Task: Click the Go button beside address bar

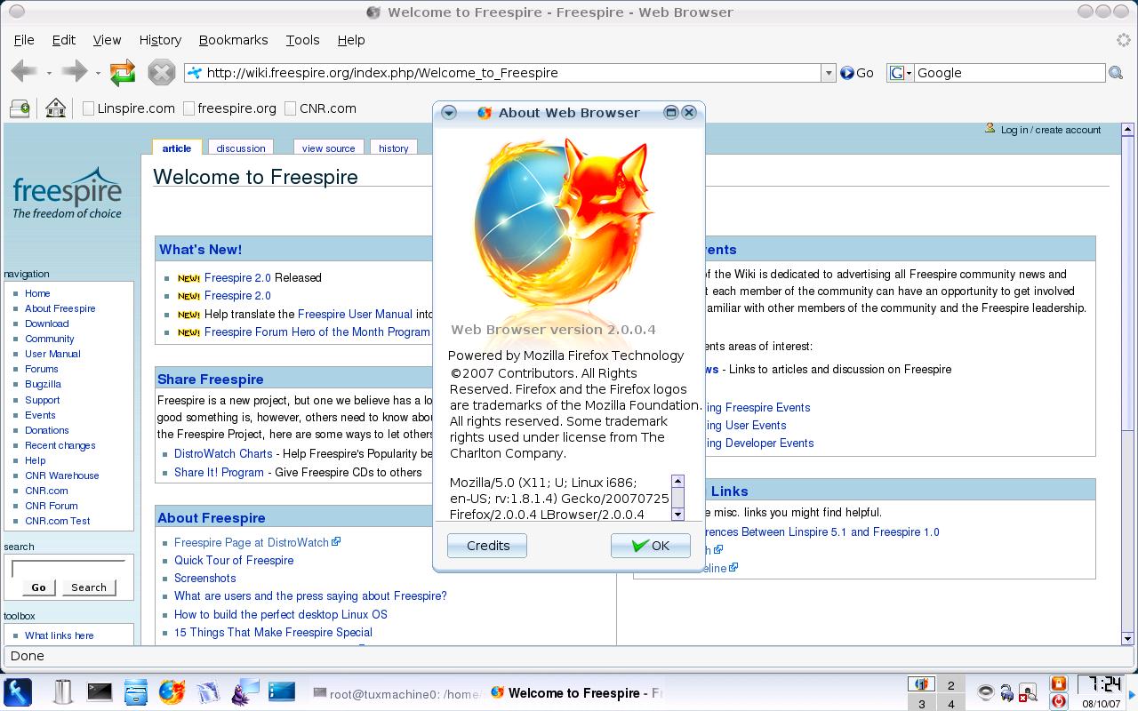Action: click(x=857, y=73)
